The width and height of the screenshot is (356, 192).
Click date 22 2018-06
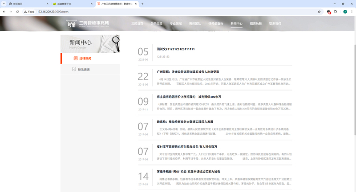[x=143, y=78]
